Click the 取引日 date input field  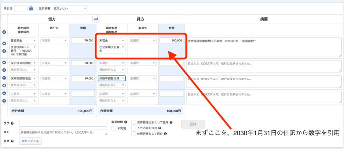tap(21, 8)
